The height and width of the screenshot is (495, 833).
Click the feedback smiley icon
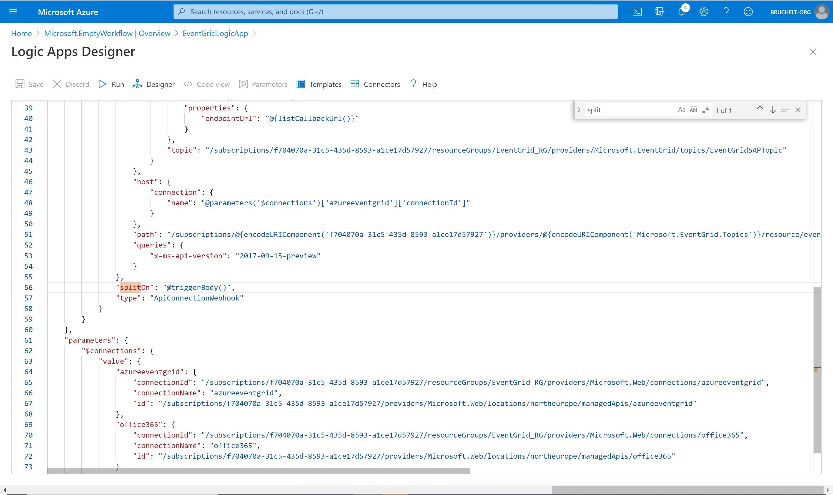(x=748, y=12)
